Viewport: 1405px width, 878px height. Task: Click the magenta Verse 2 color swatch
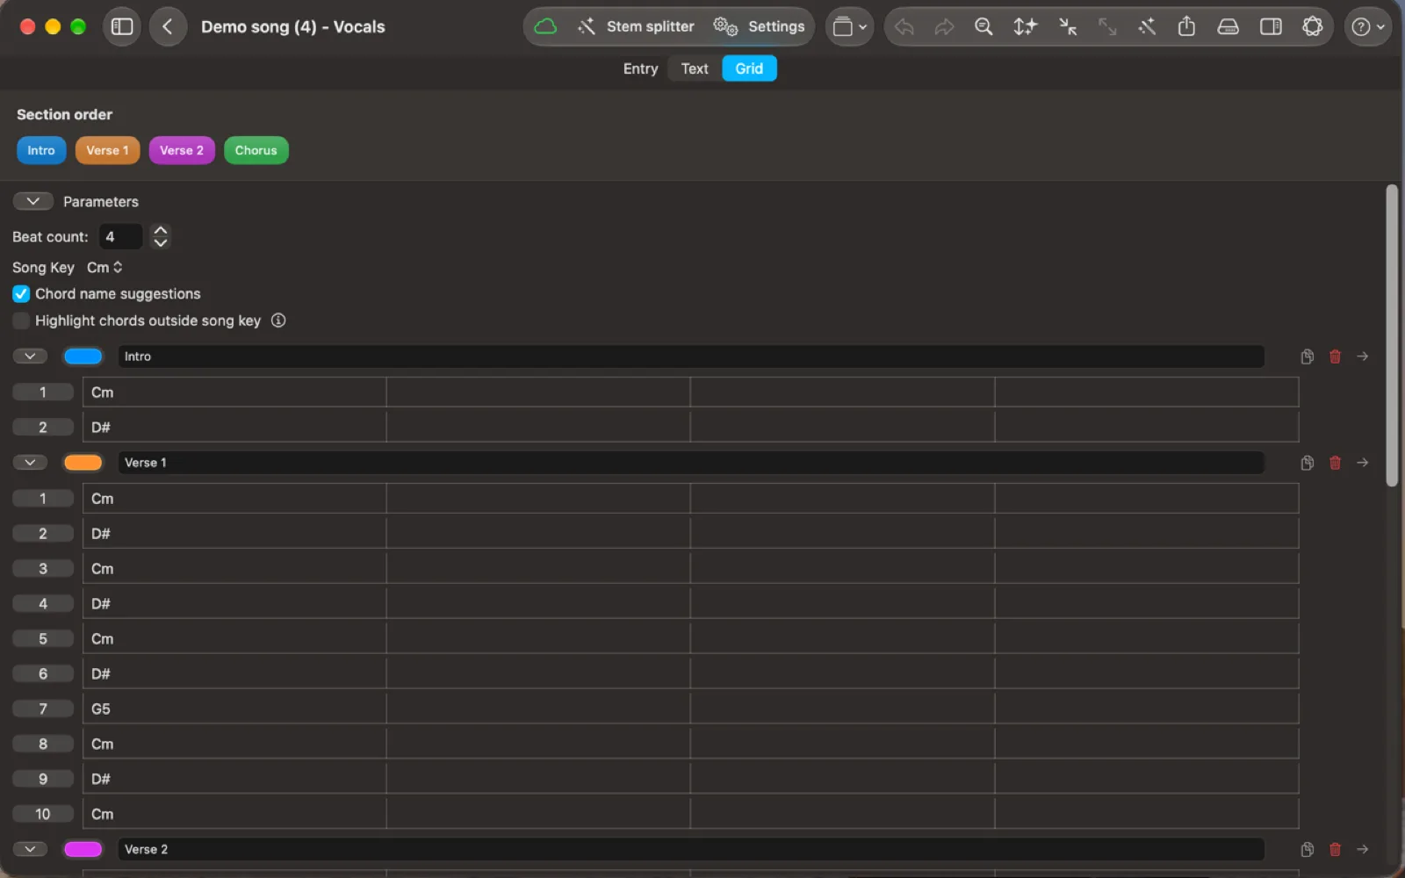[83, 849]
